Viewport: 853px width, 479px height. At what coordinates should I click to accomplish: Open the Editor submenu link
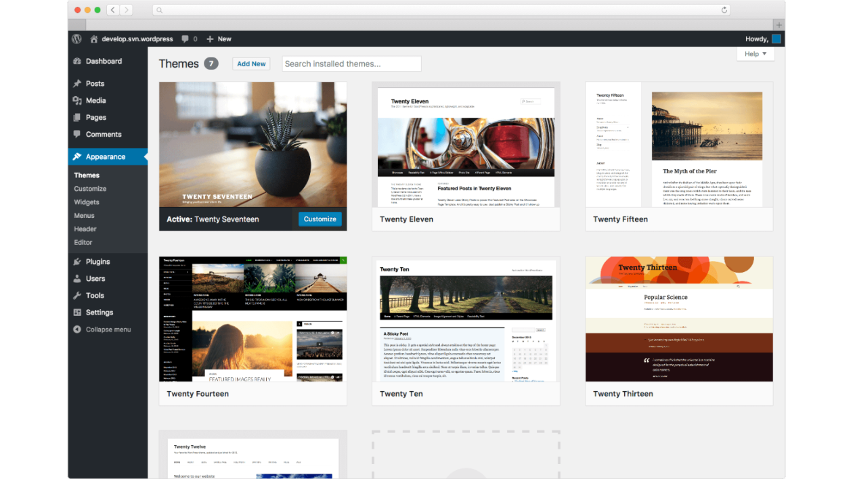coord(83,242)
